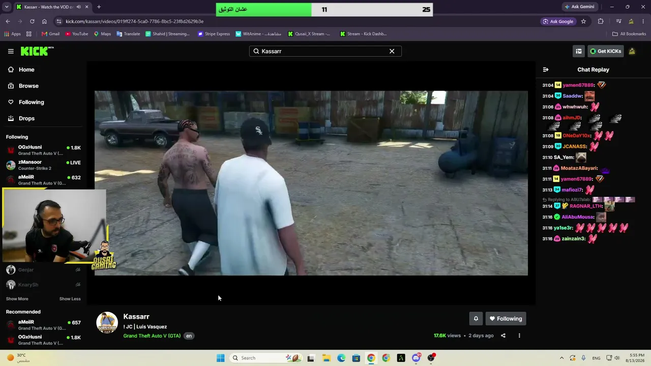Open the YouTube bookmark
Image resolution: width=651 pixels, height=366 pixels.
click(76, 34)
